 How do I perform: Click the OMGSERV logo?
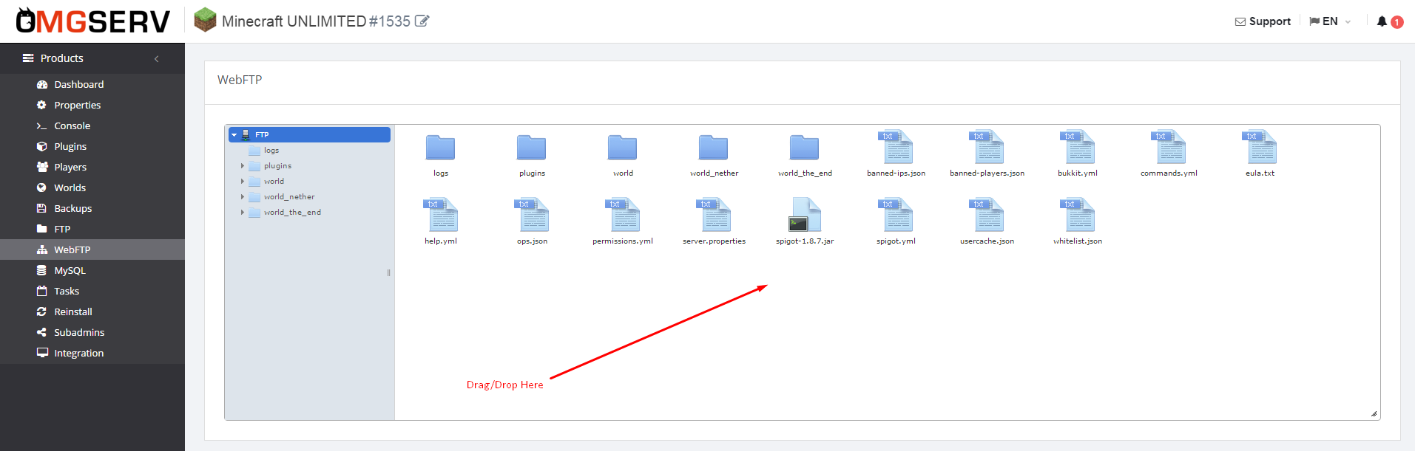pos(92,21)
